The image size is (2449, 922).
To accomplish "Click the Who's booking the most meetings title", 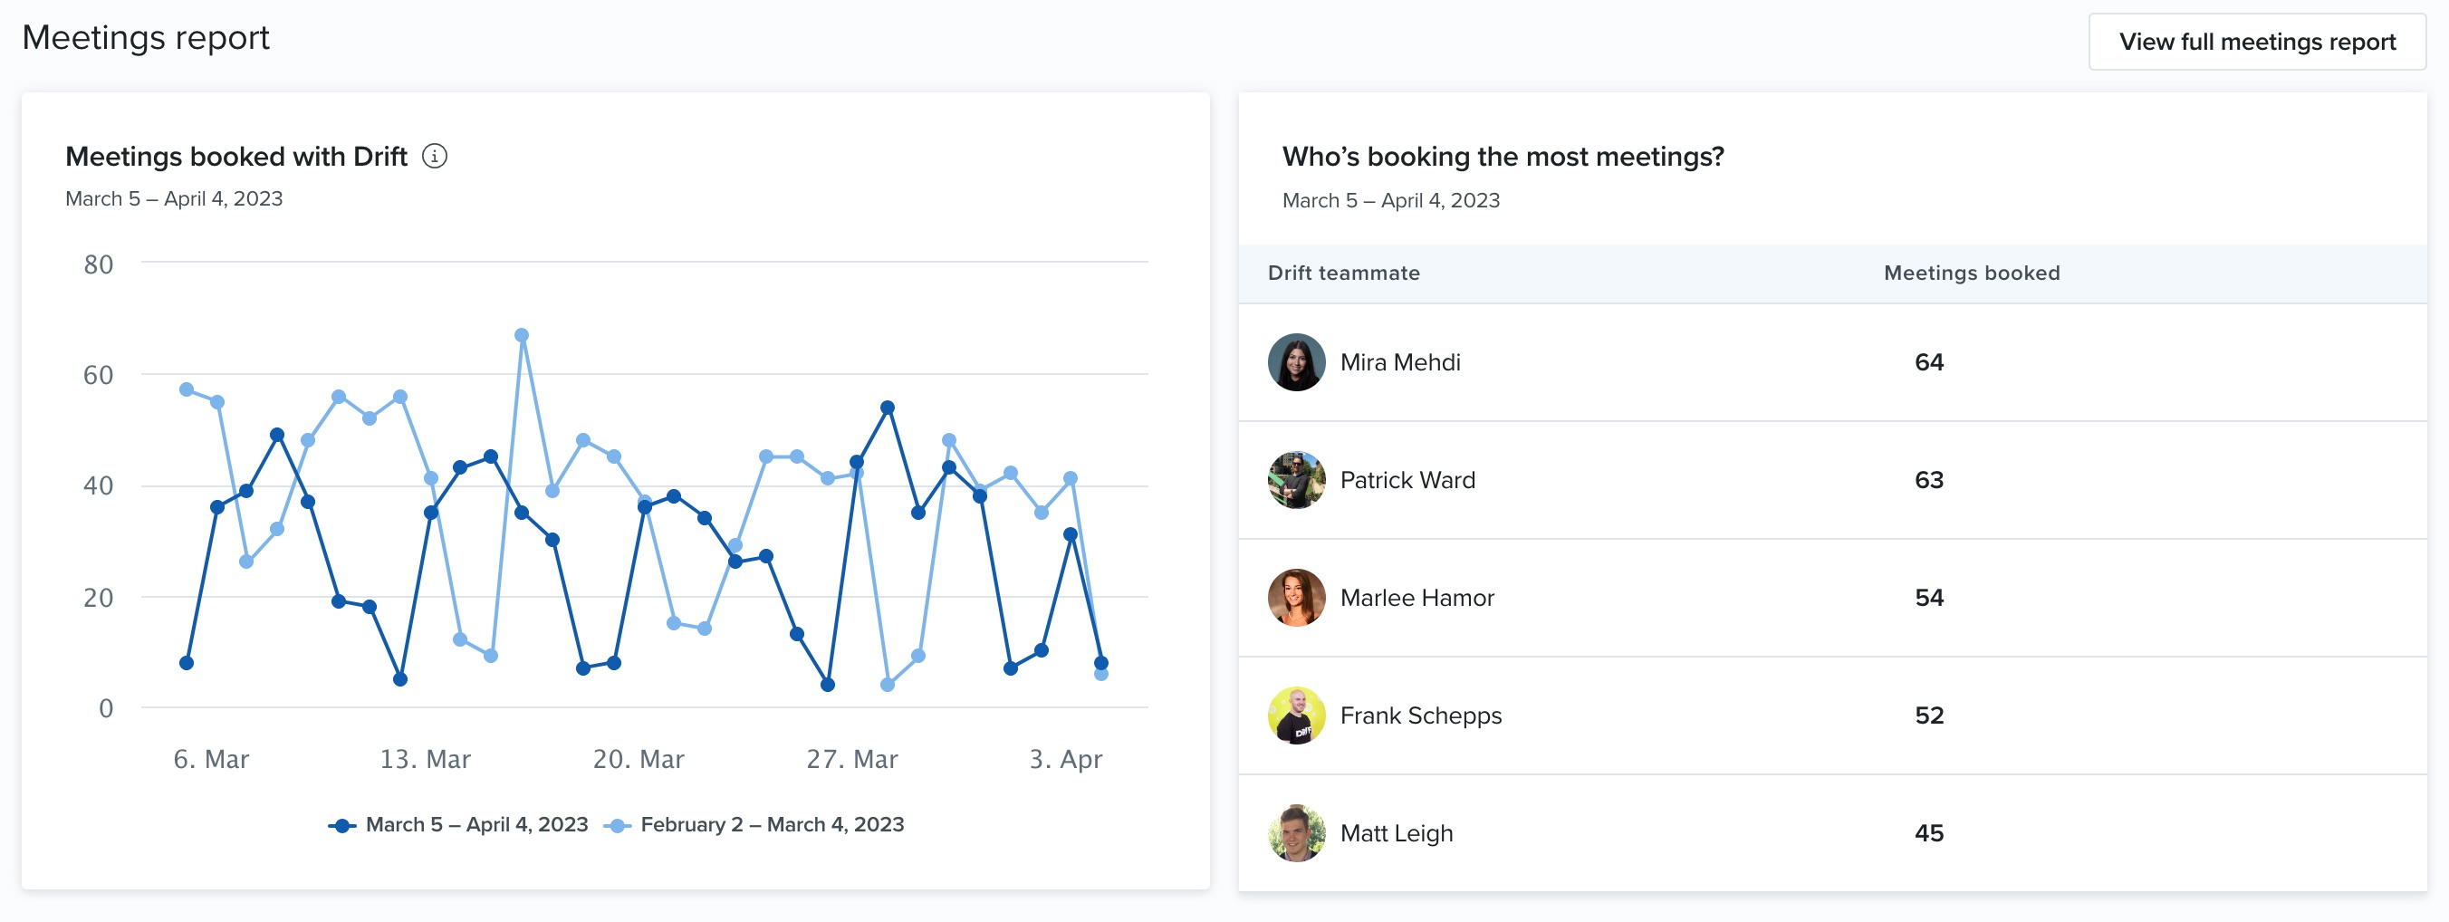I will click(x=1503, y=157).
